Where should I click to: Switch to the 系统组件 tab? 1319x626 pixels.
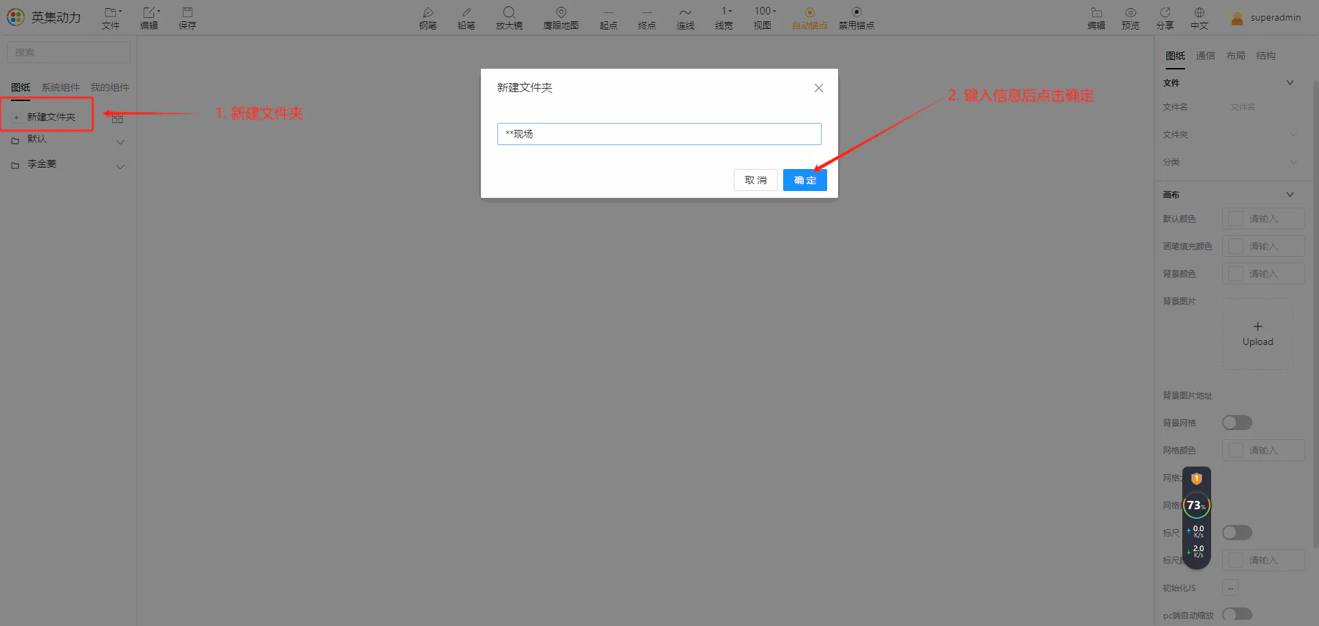point(60,87)
